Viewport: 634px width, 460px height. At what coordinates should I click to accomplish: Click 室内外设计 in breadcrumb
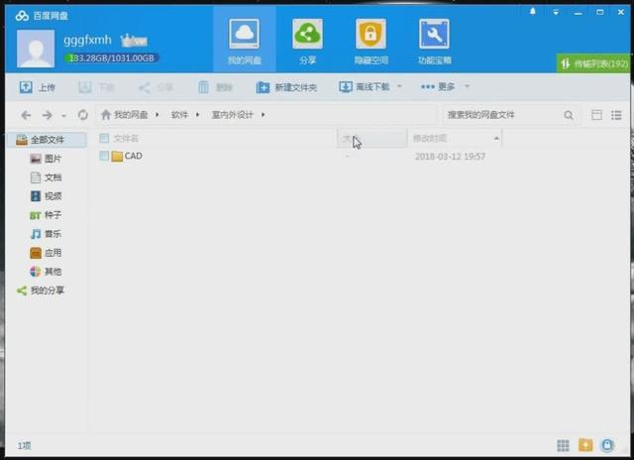click(233, 115)
